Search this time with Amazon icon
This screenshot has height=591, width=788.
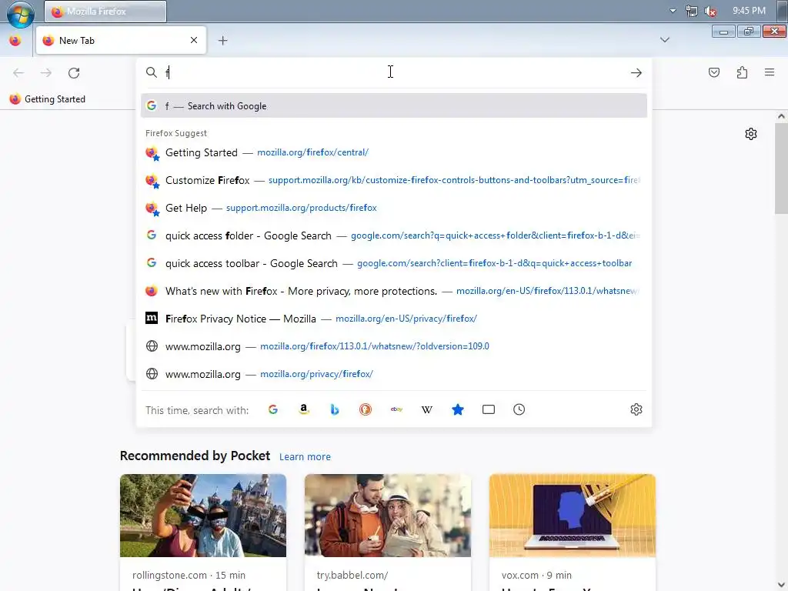(303, 409)
